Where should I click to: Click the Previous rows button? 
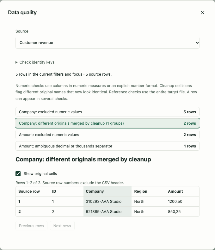[x=31, y=226]
